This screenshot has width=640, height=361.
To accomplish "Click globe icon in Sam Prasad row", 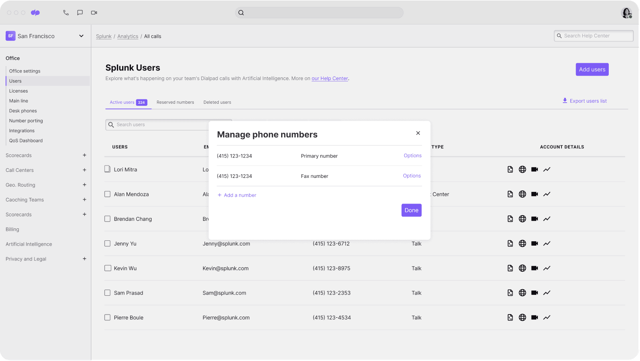I will 522,293.
